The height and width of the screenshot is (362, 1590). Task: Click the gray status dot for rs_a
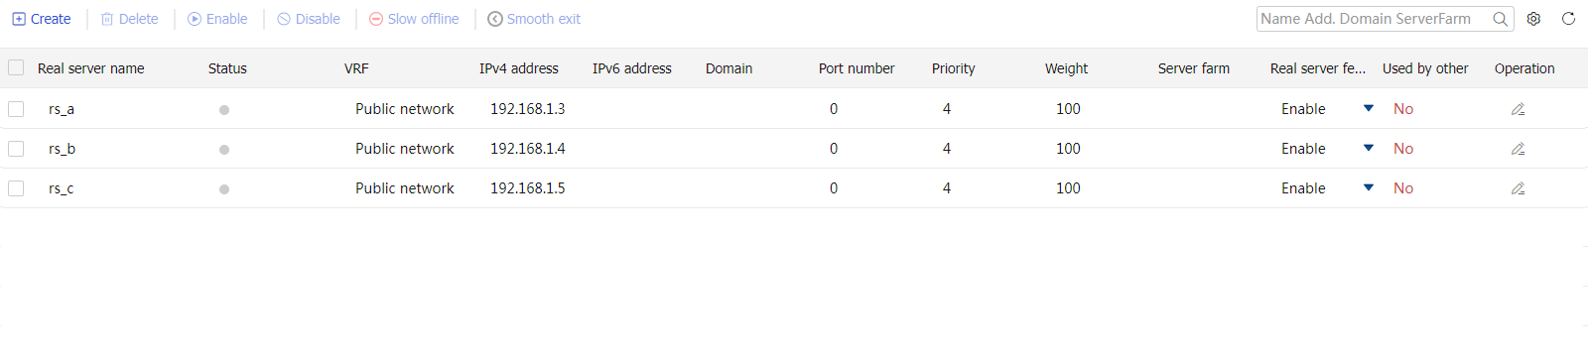pos(224,110)
